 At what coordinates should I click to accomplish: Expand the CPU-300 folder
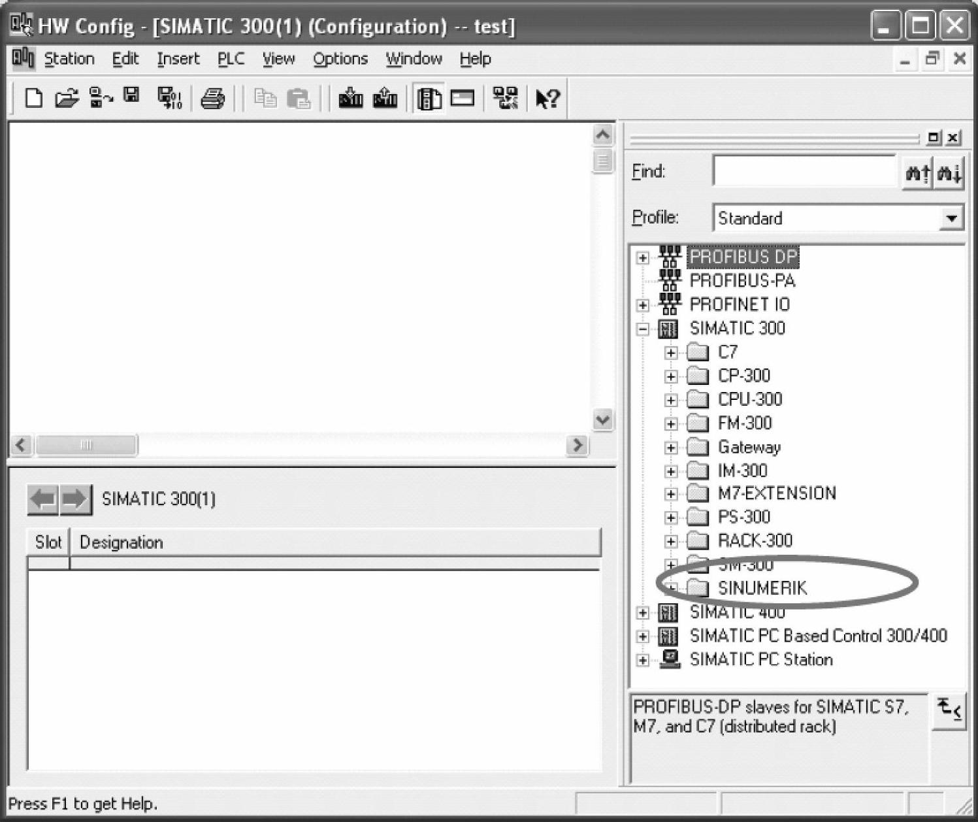click(671, 400)
